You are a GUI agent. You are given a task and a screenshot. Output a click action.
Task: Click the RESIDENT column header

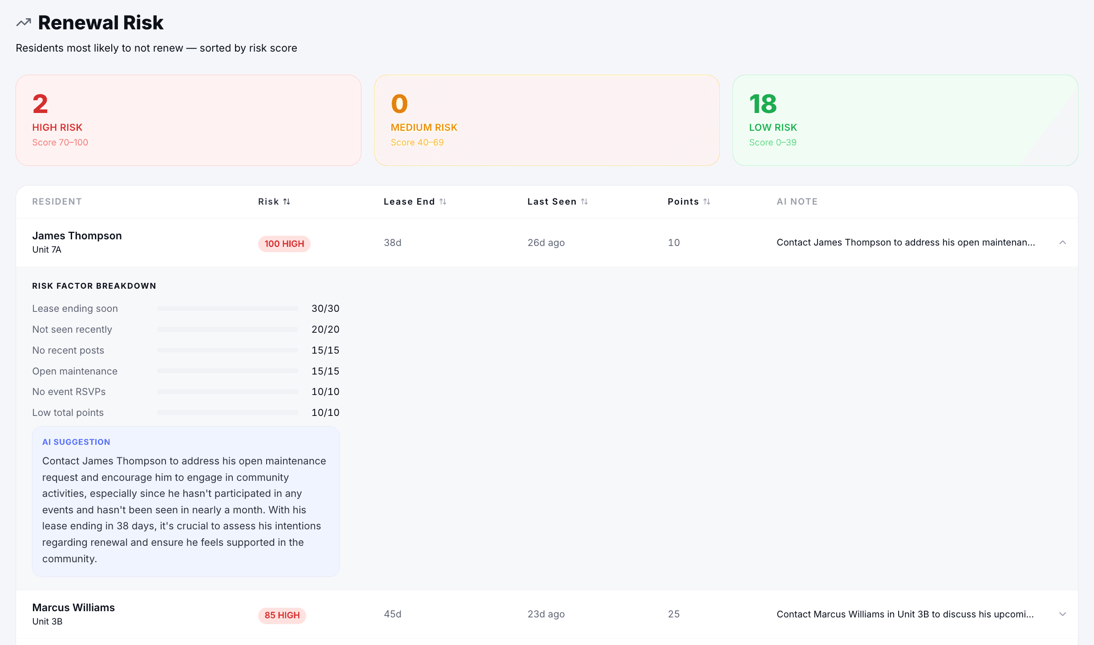57,202
